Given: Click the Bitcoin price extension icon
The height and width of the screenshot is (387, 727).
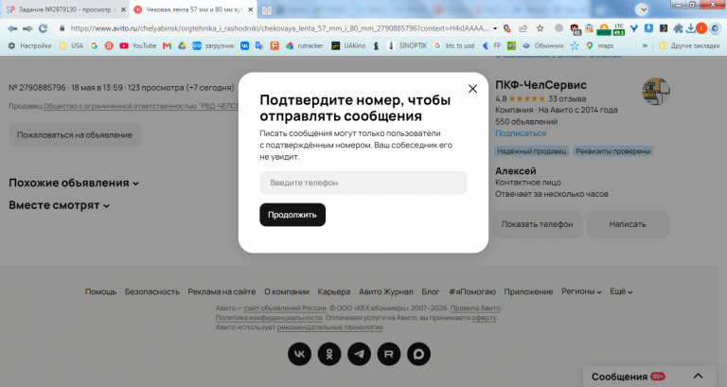Looking at the screenshot, I should pos(604,29).
